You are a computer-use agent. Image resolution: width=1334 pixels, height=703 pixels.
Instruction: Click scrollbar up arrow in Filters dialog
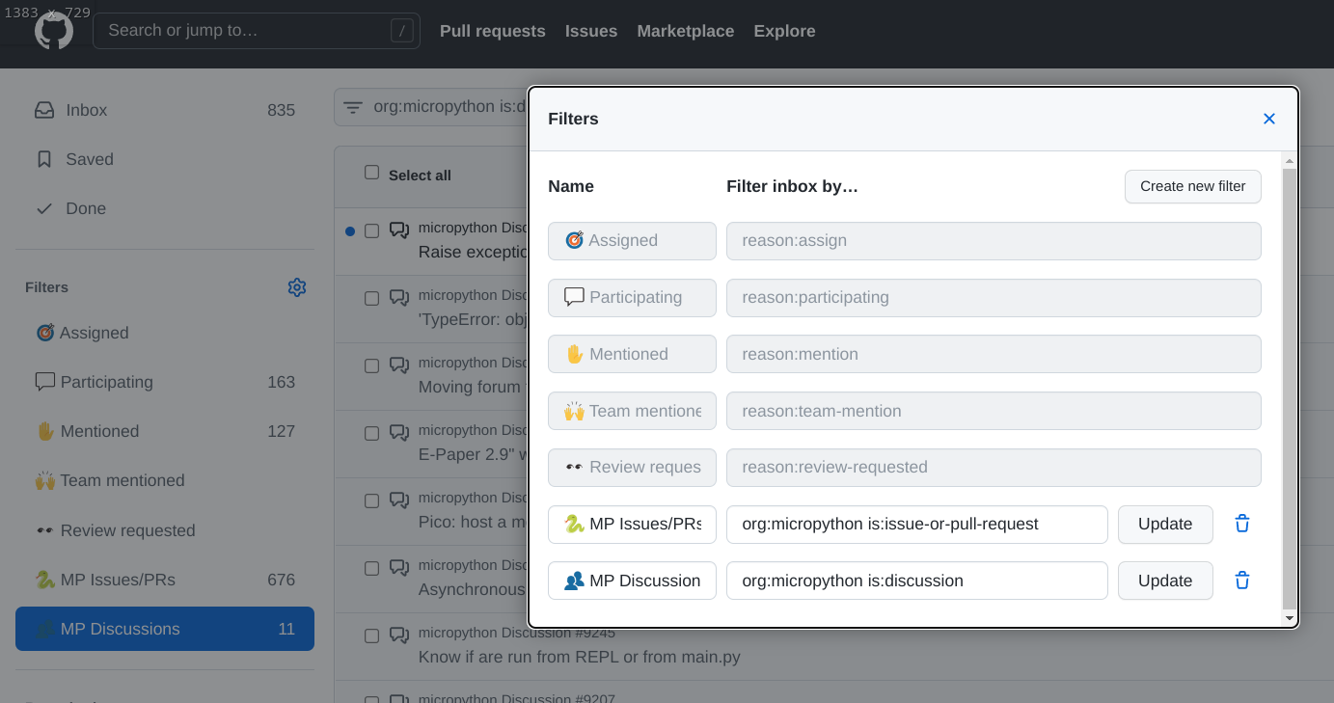[x=1290, y=161]
